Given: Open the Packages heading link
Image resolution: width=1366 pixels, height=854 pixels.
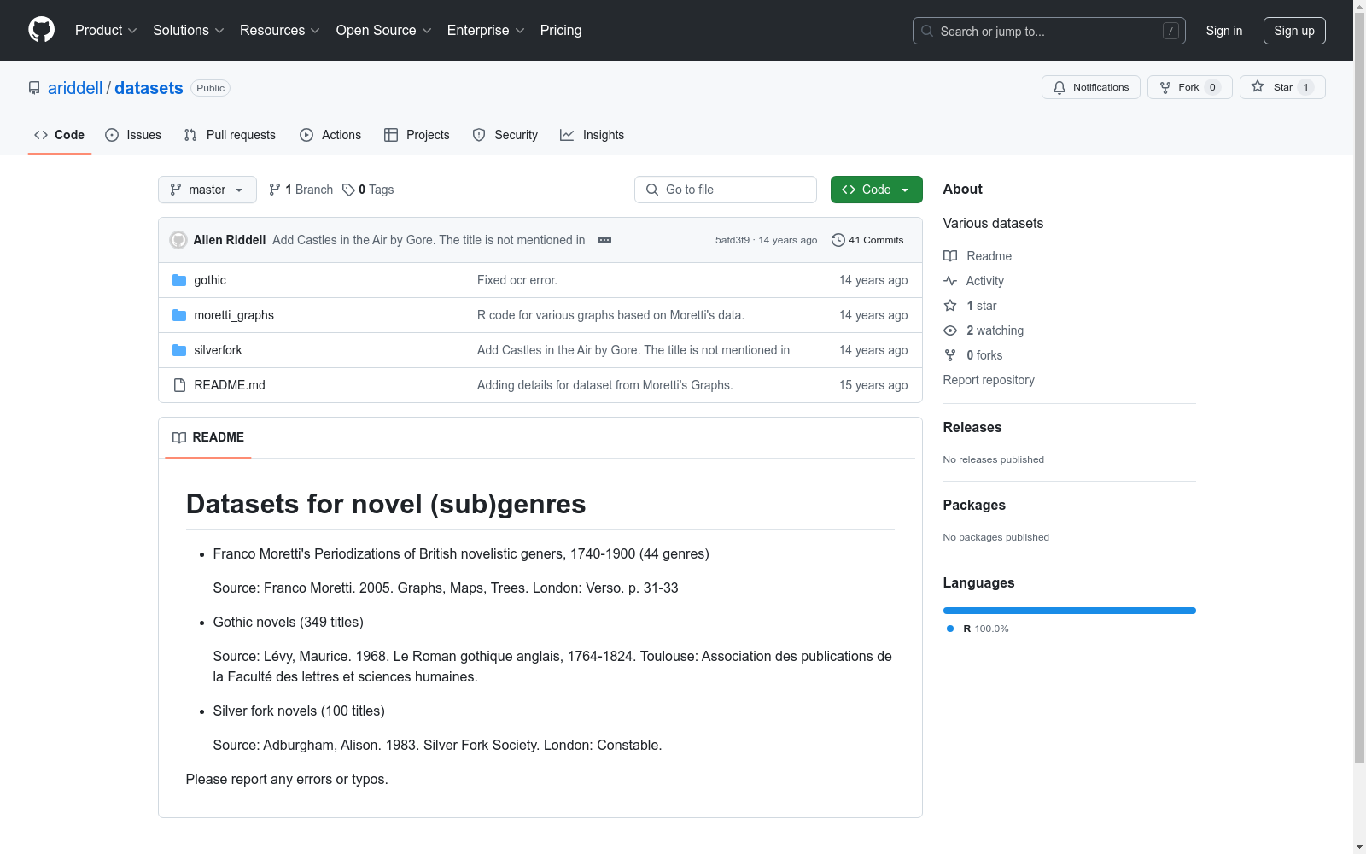Looking at the screenshot, I should [x=974, y=505].
